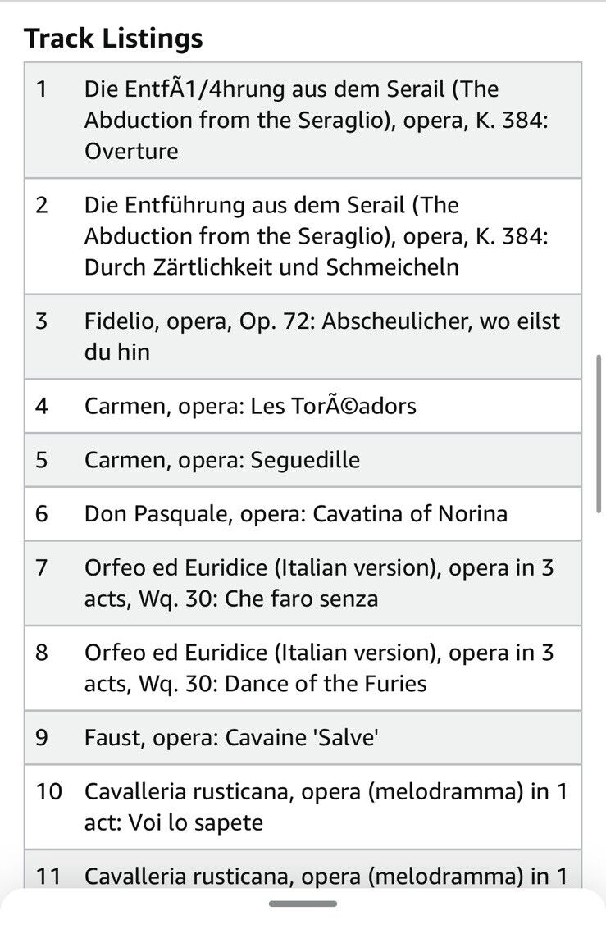Screen dimensions: 606x929
Task: Click Cavalleria rusticana 'Voi lo sapete' title
Action: tap(325, 807)
